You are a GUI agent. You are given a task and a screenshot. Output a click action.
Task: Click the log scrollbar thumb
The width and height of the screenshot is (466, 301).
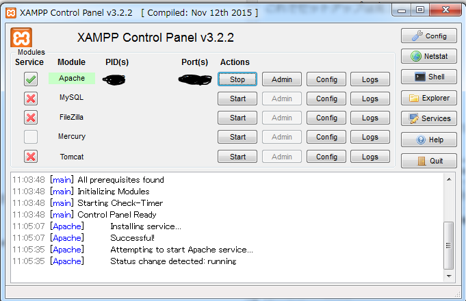[449, 246]
